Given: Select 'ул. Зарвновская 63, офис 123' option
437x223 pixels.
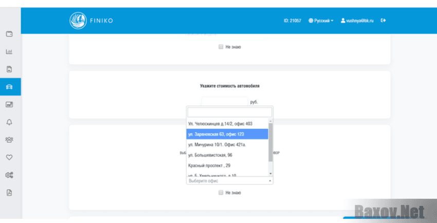Looking at the screenshot, I should point(227,134).
